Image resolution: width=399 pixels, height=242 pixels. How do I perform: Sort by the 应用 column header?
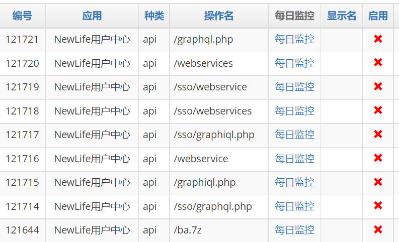92,16
